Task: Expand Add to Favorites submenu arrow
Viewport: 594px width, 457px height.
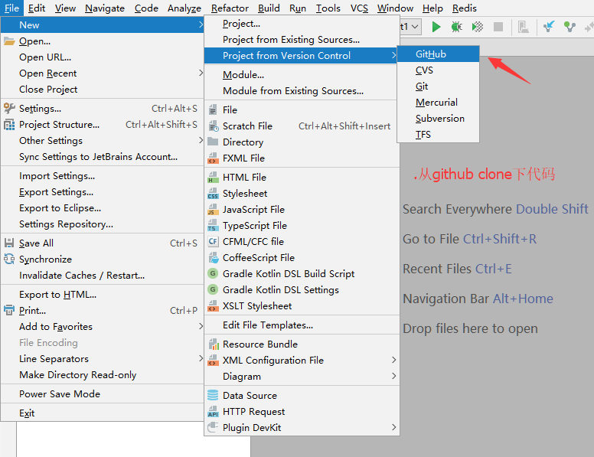Action: click(201, 326)
